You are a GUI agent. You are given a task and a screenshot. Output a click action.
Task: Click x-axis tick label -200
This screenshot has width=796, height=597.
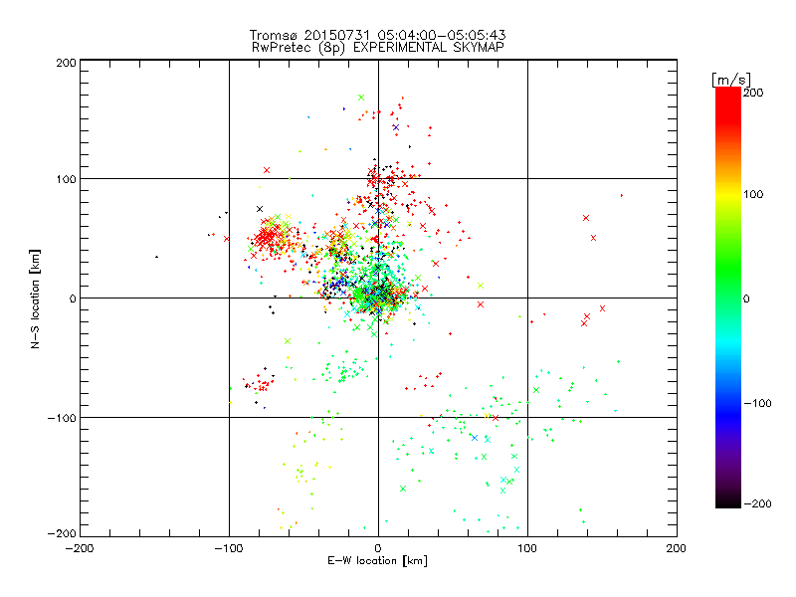point(80,548)
